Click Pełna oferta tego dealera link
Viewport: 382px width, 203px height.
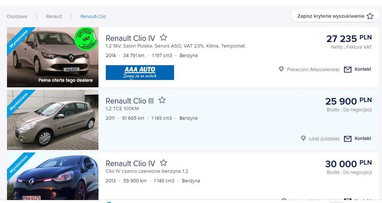point(66,80)
